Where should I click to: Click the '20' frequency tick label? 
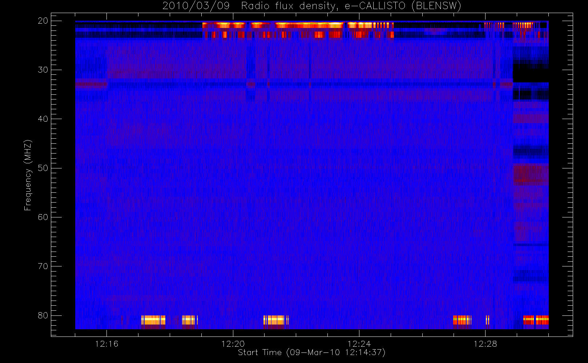(x=43, y=21)
